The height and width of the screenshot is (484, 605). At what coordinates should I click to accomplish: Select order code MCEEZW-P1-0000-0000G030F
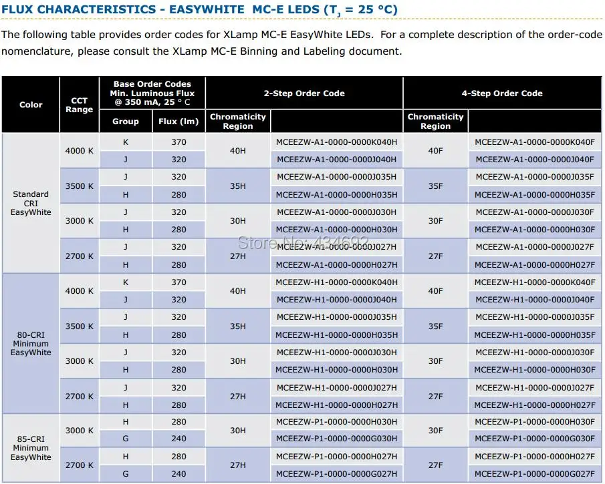(535, 439)
